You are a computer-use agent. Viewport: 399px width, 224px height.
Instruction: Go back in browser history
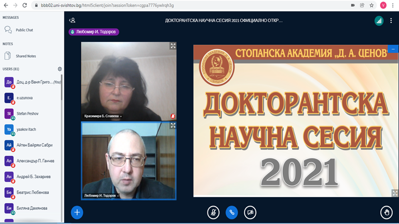5,5
